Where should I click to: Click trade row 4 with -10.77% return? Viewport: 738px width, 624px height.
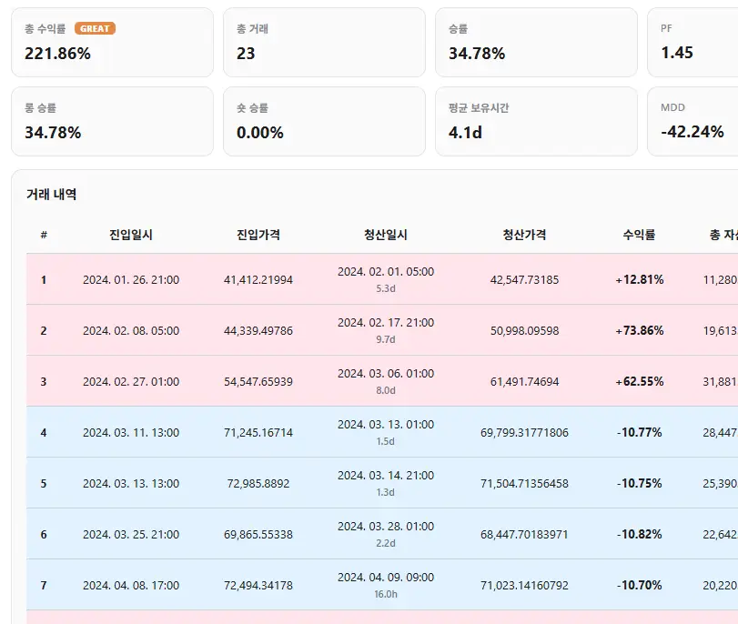tap(382, 432)
